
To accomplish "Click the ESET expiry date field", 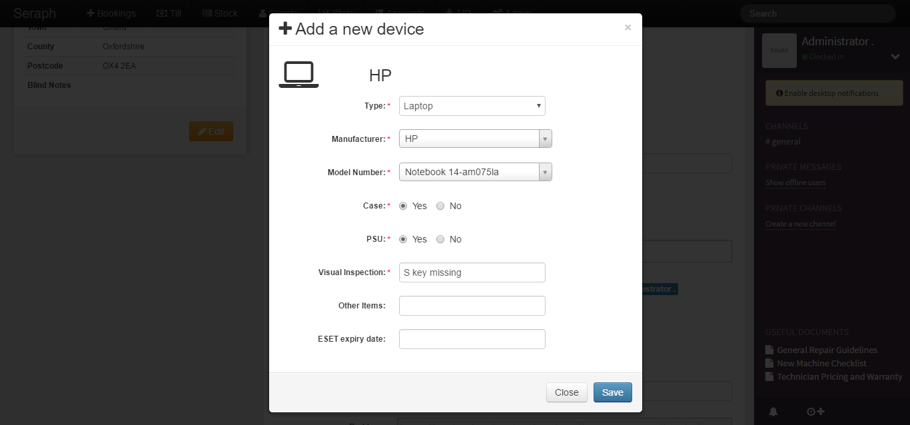I will pos(472,339).
